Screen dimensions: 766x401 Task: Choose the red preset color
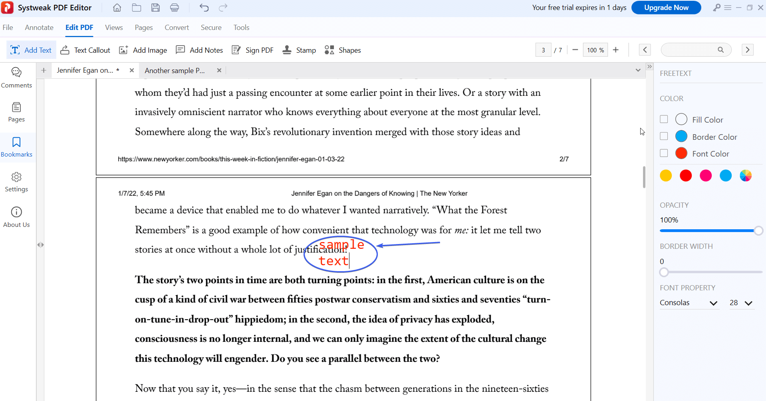(686, 175)
